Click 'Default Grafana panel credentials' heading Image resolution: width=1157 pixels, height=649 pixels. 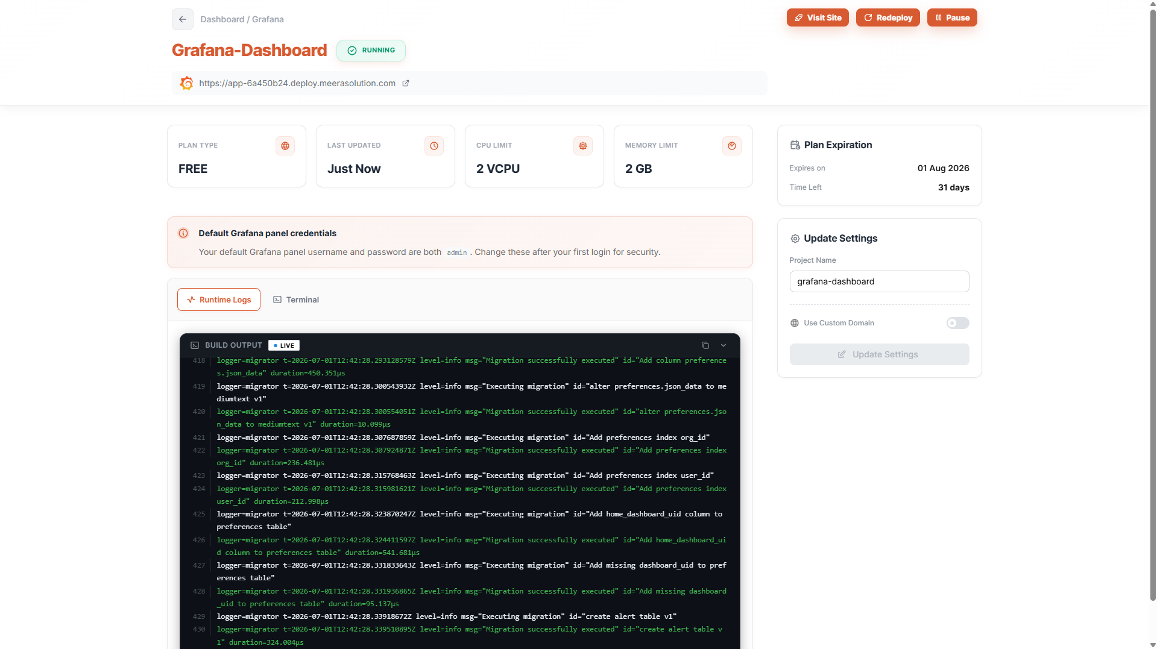[x=268, y=233]
